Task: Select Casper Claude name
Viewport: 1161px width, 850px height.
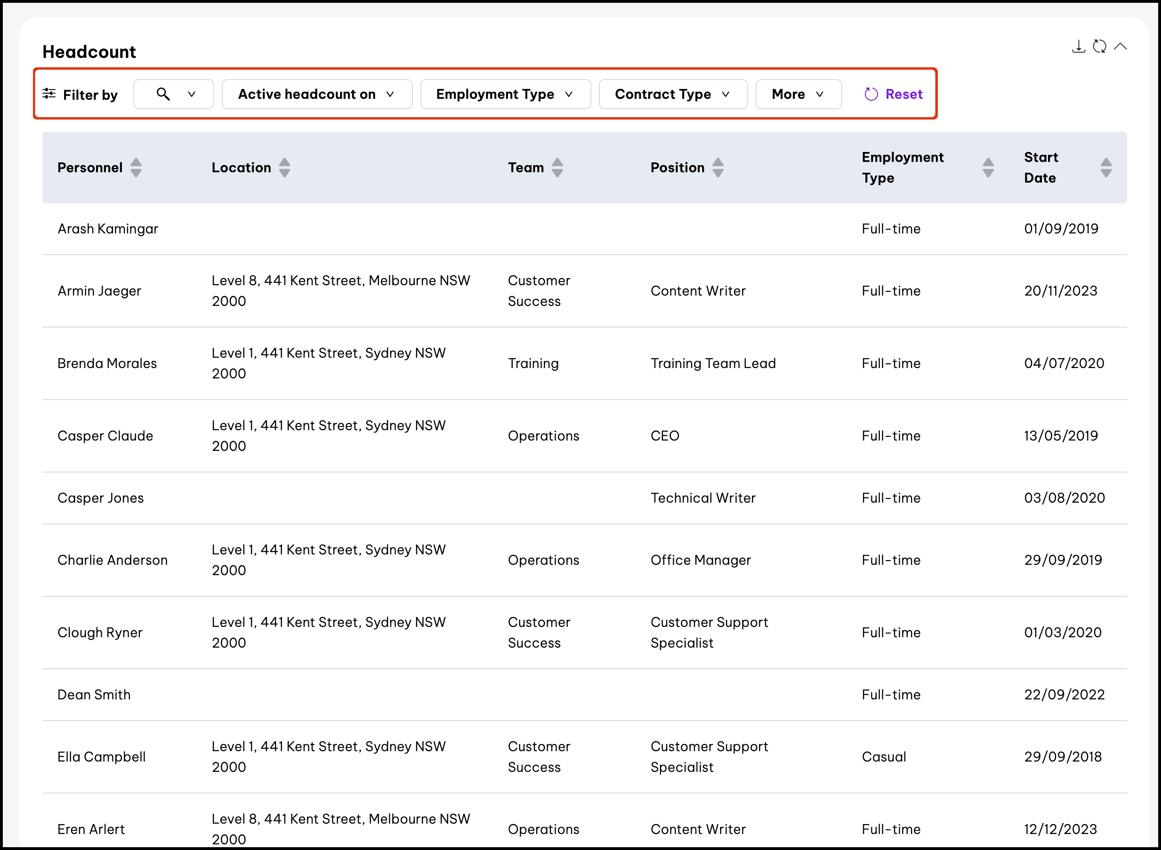Action: point(105,436)
